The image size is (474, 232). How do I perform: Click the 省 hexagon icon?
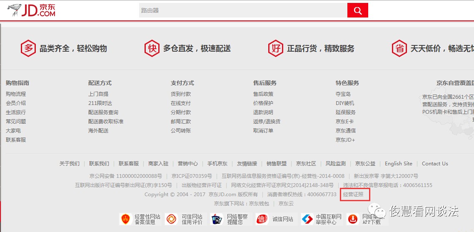399,48
